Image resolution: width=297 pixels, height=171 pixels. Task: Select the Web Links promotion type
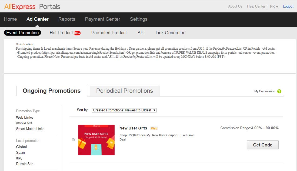(x=25, y=117)
